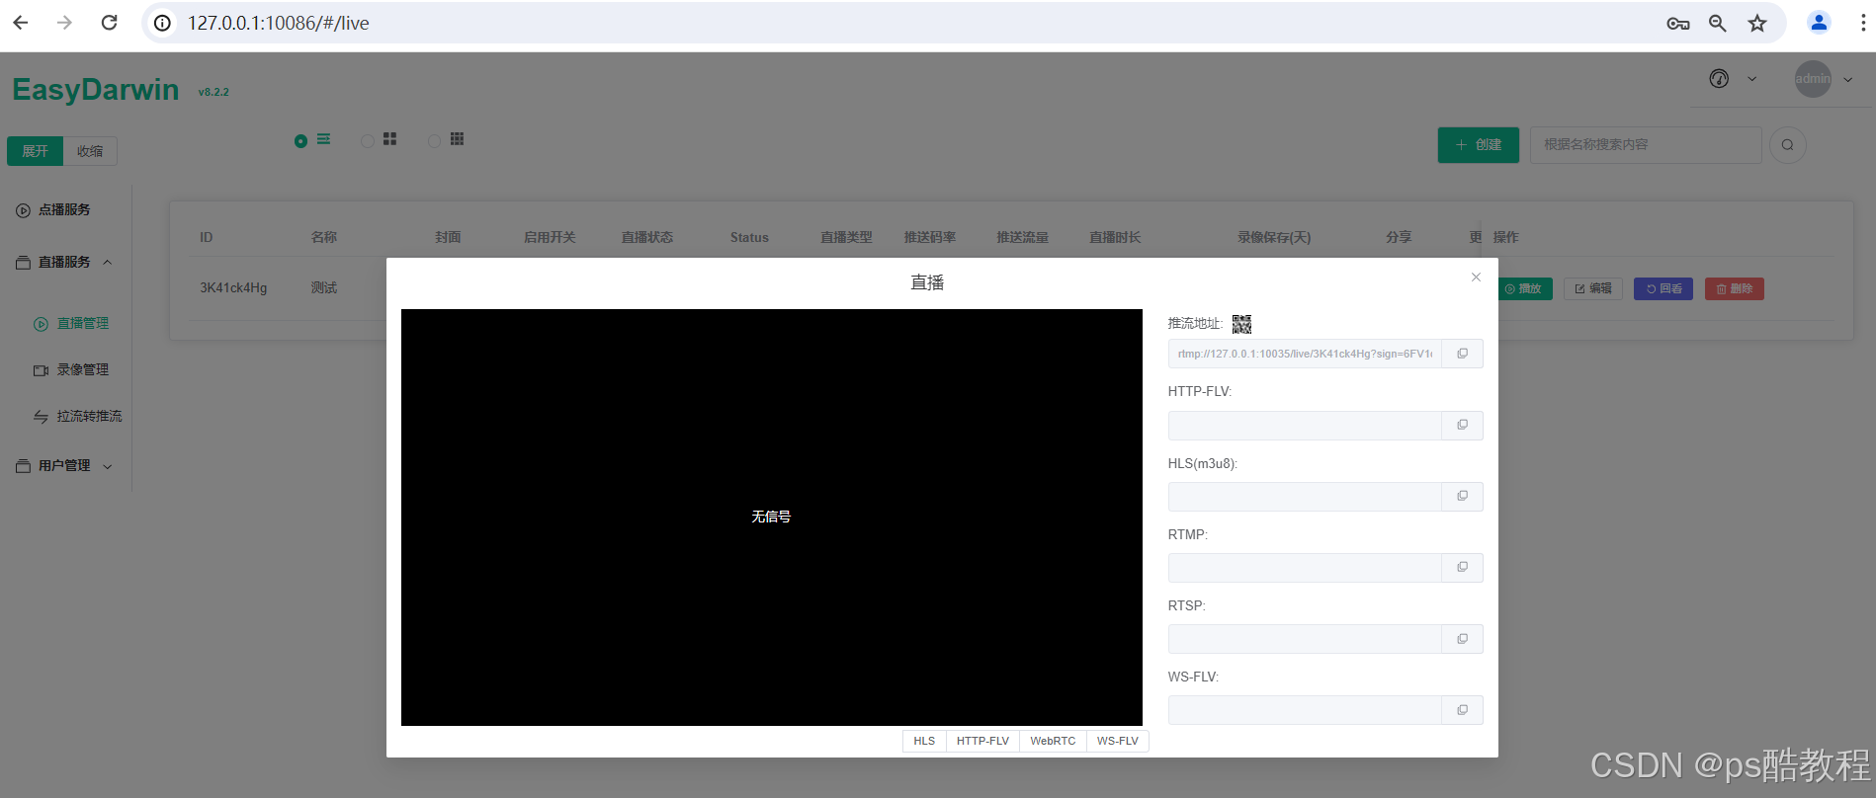
Task: Open browser zoom magnifier
Action: (x=1718, y=23)
